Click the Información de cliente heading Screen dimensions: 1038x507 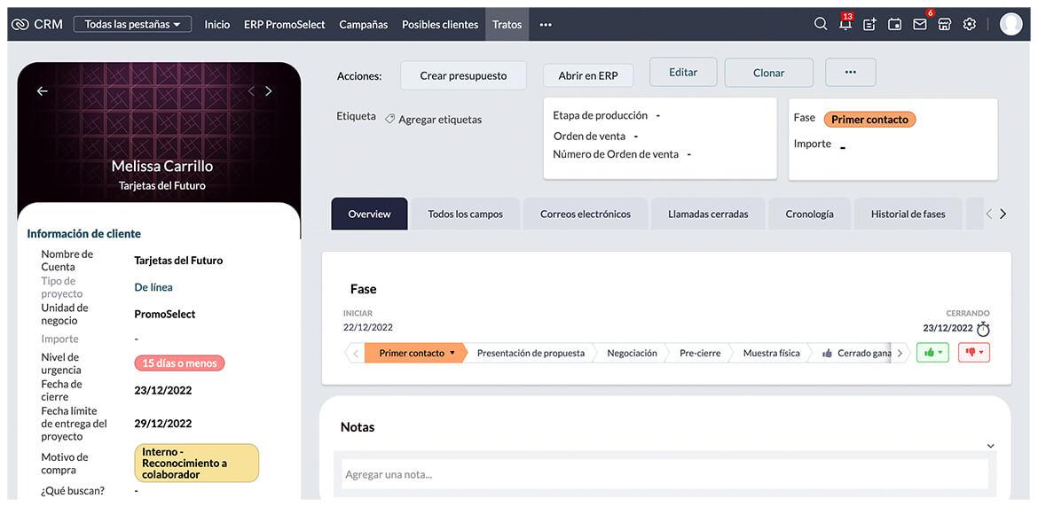(84, 233)
